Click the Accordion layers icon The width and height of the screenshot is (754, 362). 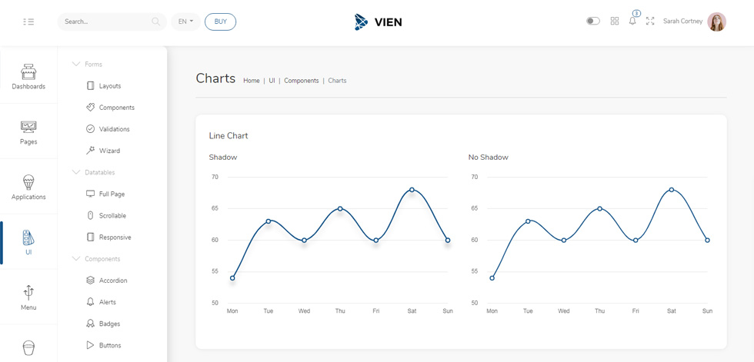90,281
